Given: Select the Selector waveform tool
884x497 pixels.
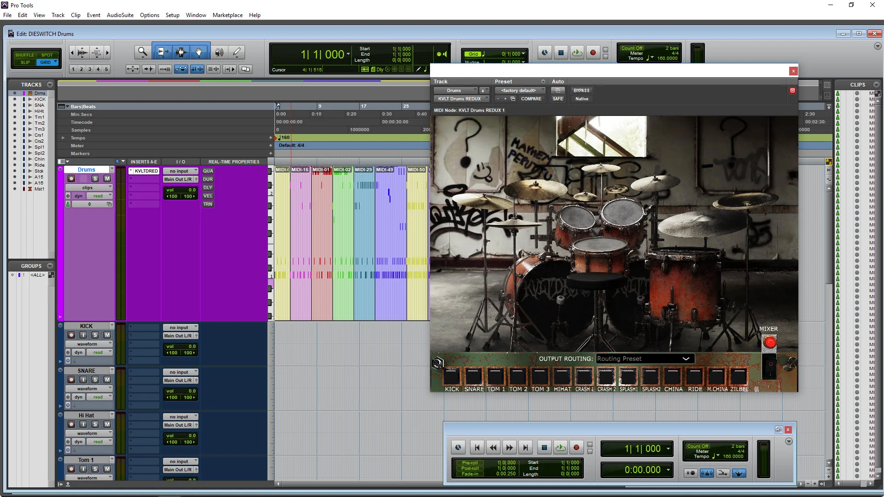Looking at the screenshot, I should tap(181, 52).
